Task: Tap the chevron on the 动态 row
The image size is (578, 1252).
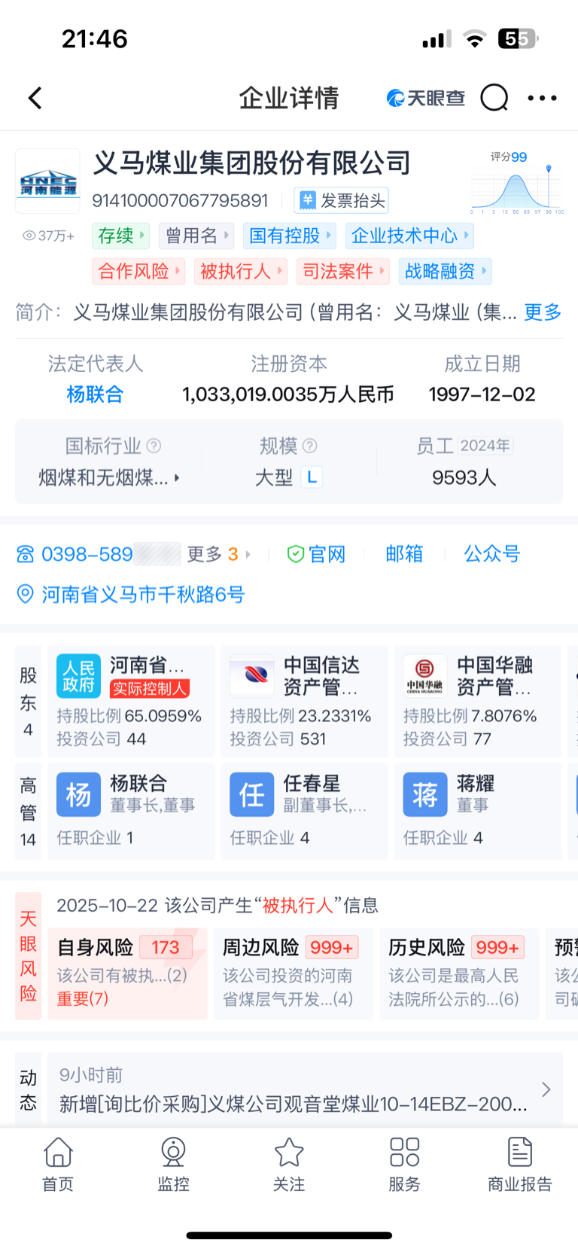Action: pos(546,1089)
